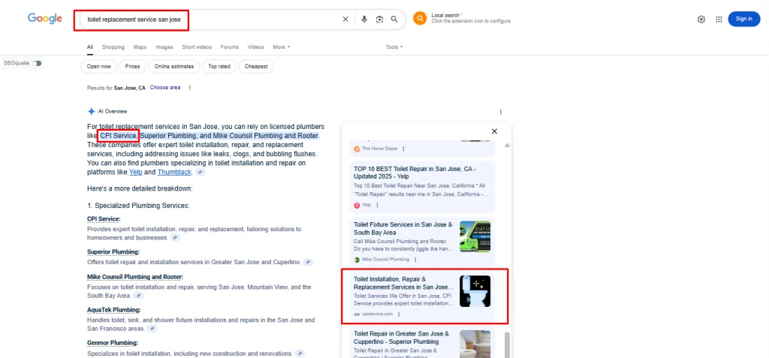Open the Local search extension icon
This screenshot has height=358, width=769.
click(x=419, y=19)
